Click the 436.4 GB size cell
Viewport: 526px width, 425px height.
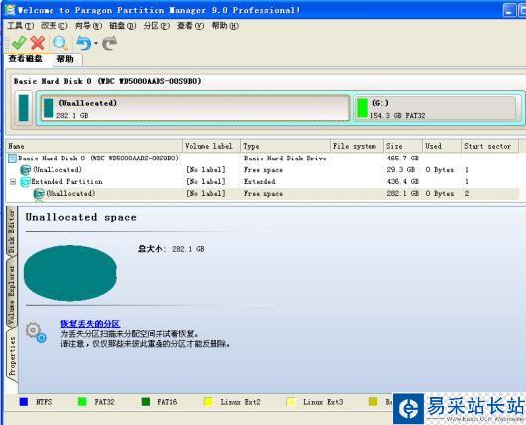[402, 182]
